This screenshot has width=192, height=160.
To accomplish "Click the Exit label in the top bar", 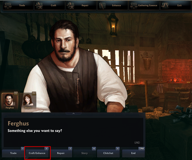I will click(179, 5).
